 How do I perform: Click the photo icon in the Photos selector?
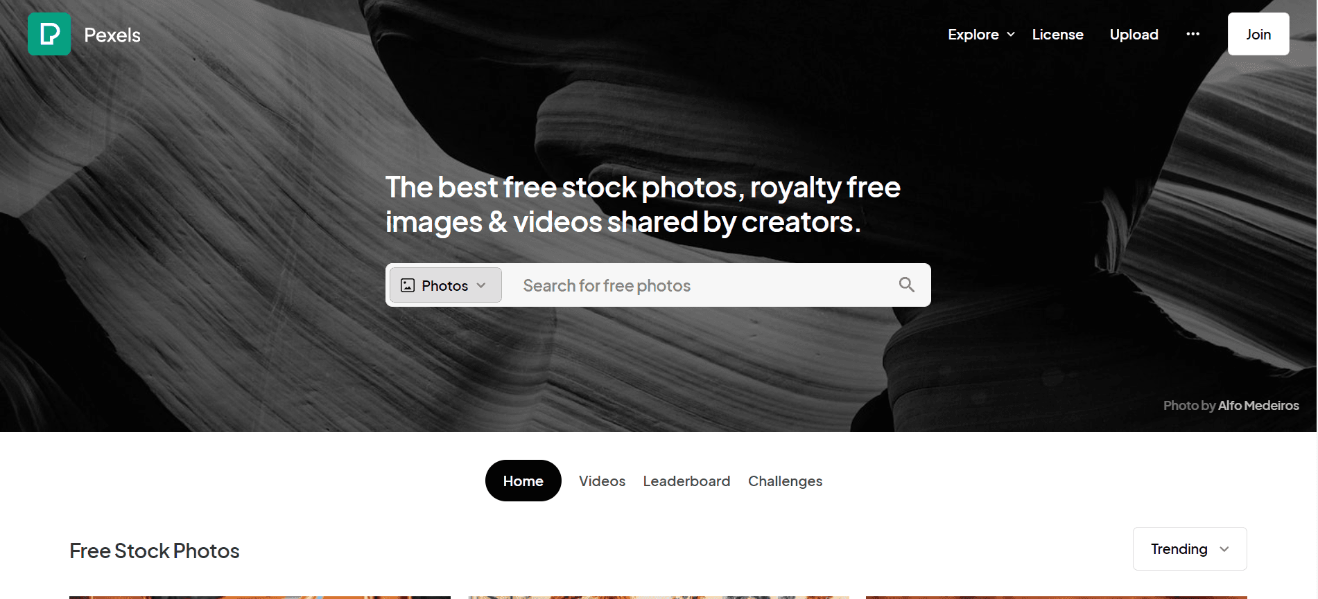[408, 285]
